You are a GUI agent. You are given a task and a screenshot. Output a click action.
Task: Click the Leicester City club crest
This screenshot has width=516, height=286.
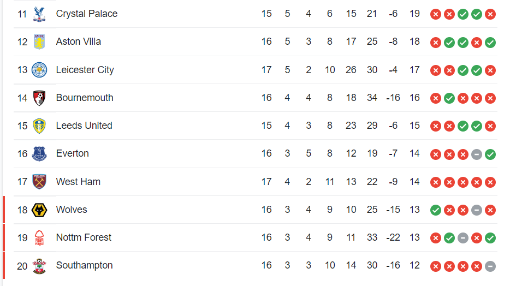click(x=39, y=70)
